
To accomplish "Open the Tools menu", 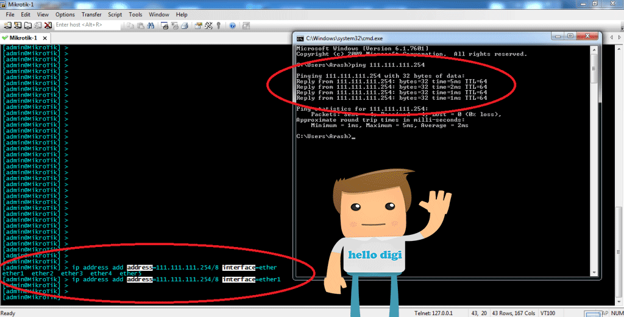I will coord(135,15).
